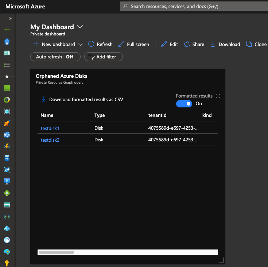The image size is (268, 267).
Task: Expand the left sidebar with double chevron
Action: click(x=11, y=19)
